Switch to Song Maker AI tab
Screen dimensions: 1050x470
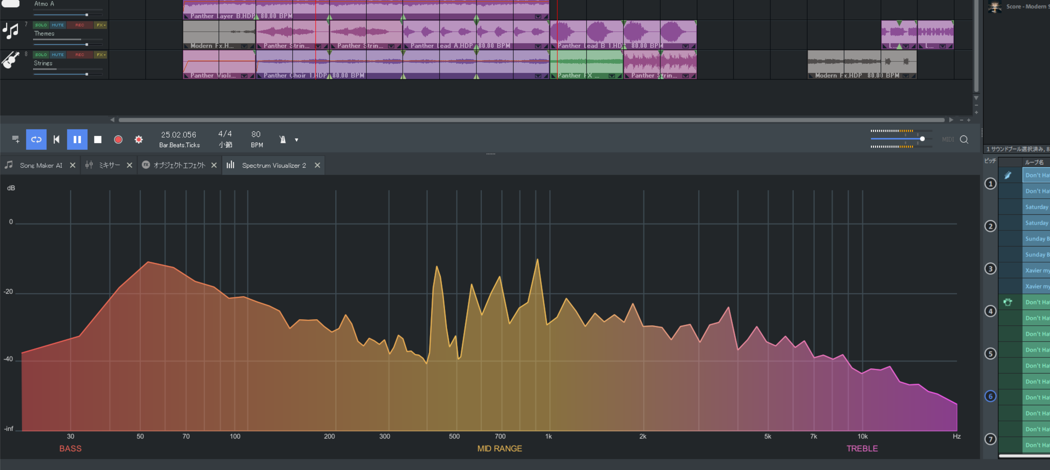pyautogui.click(x=41, y=166)
